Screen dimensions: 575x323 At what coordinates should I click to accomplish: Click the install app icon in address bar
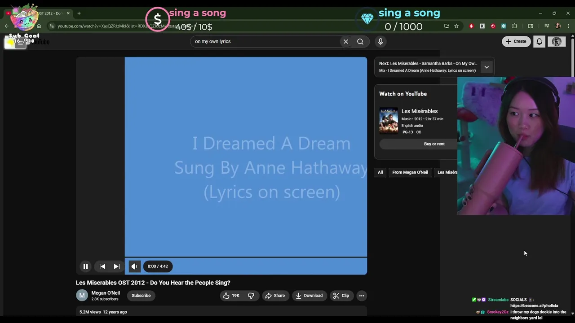447,26
